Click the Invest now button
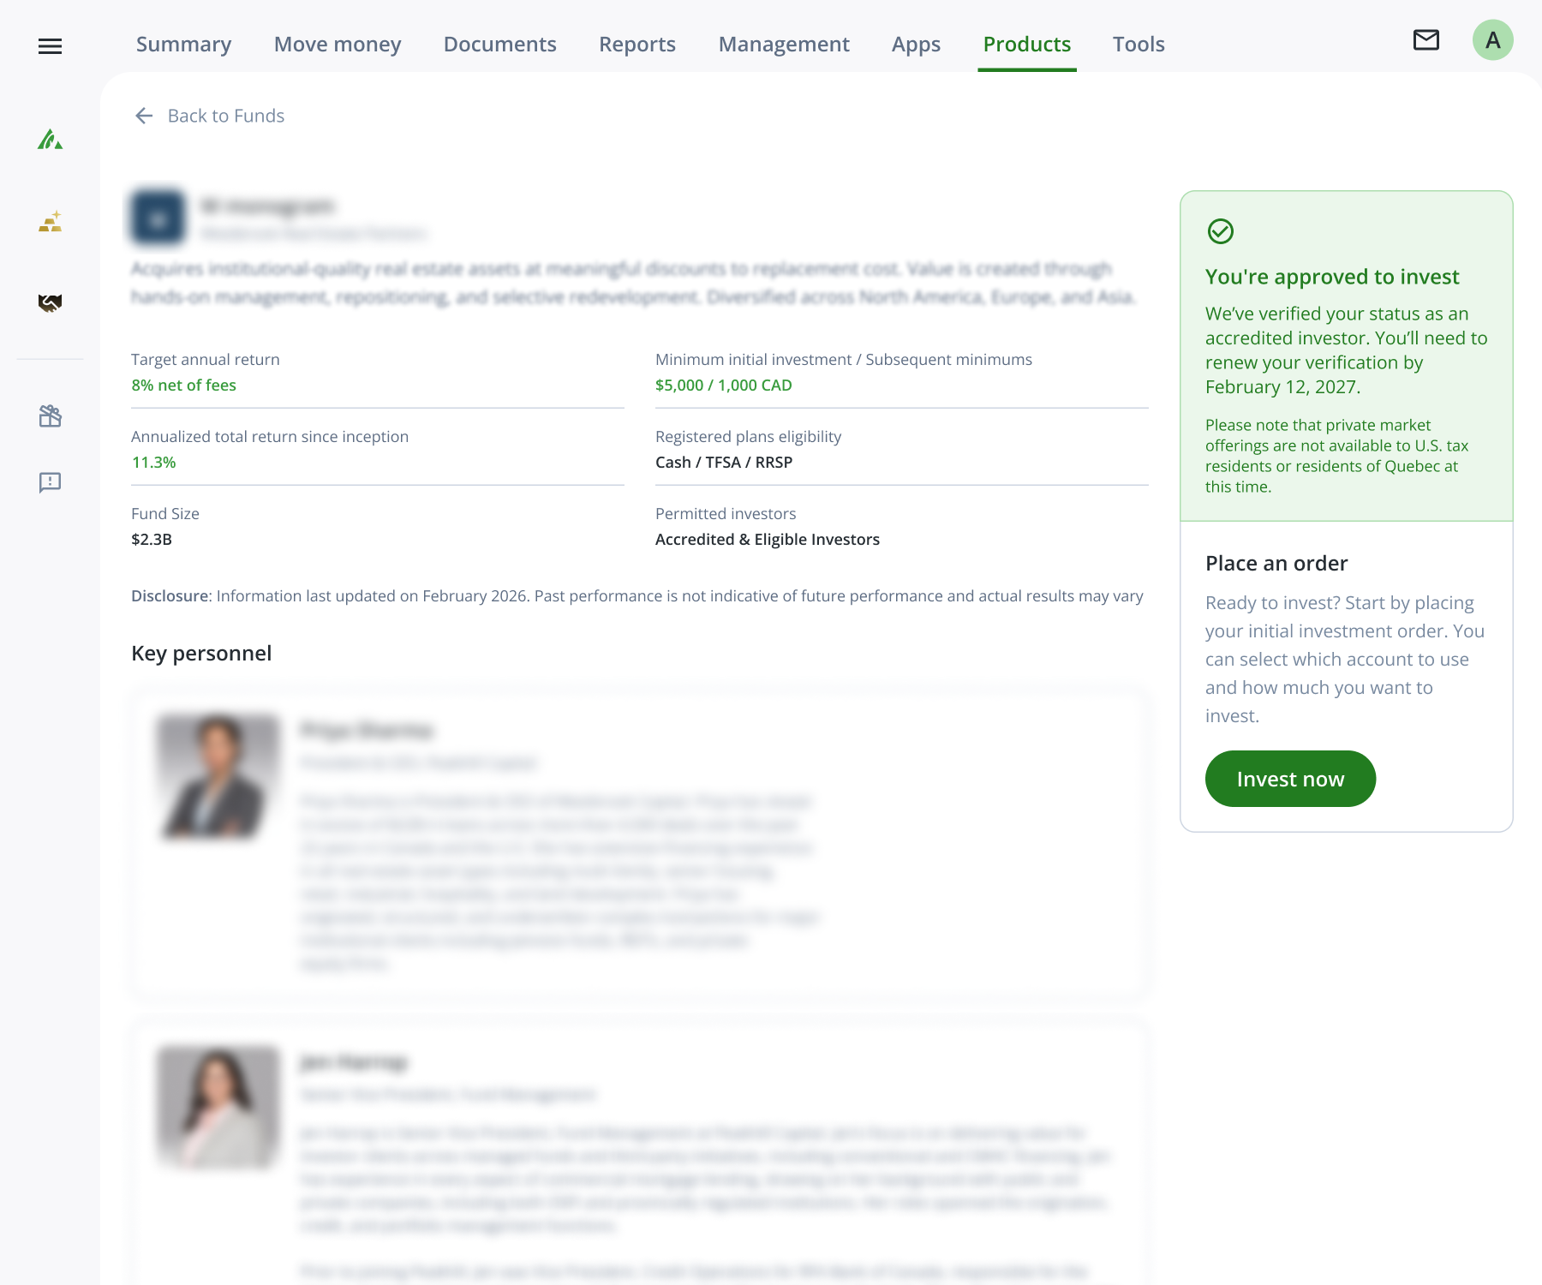The width and height of the screenshot is (1542, 1285). point(1291,779)
